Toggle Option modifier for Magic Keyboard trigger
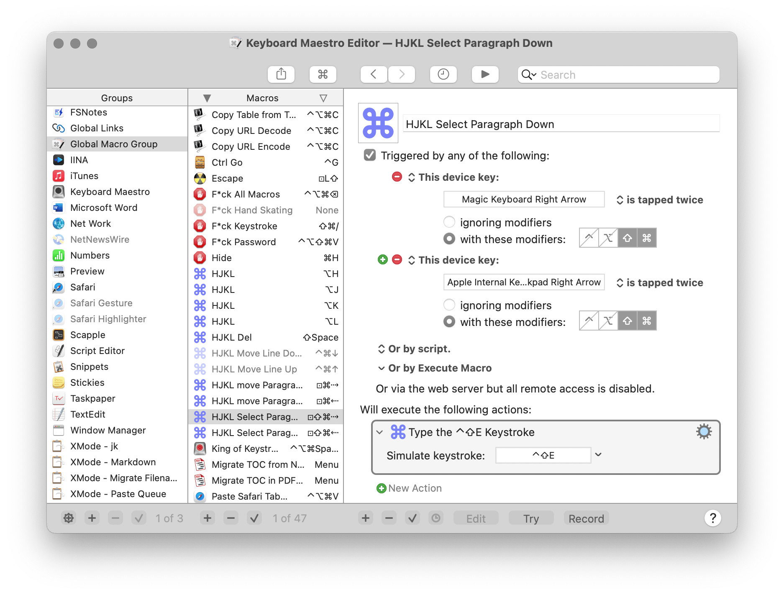The width and height of the screenshot is (784, 595). tap(608, 238)
